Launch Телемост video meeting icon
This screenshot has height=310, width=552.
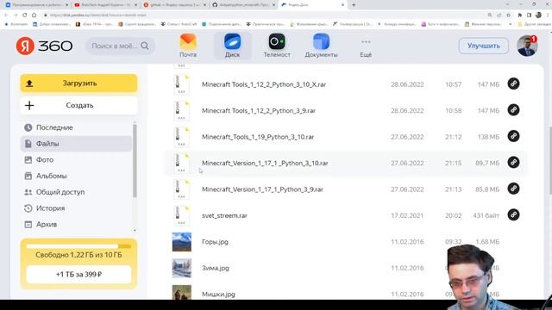[277, 46]
